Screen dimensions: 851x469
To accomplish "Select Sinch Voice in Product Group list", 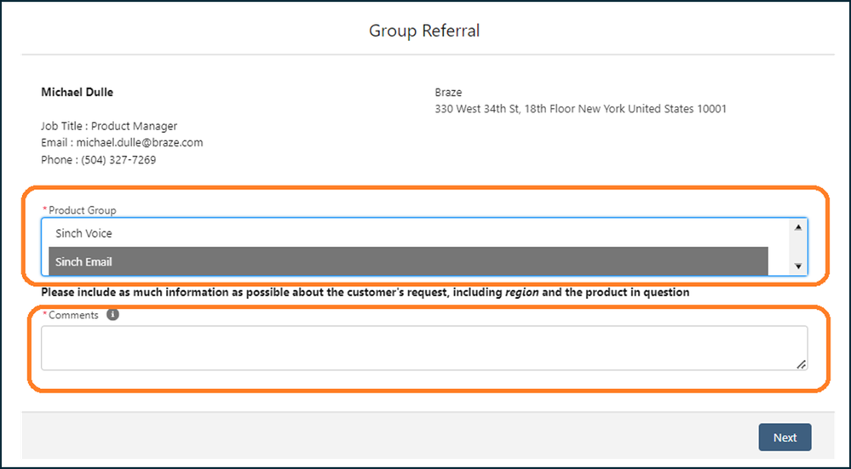I will click(x=408, y=233).
